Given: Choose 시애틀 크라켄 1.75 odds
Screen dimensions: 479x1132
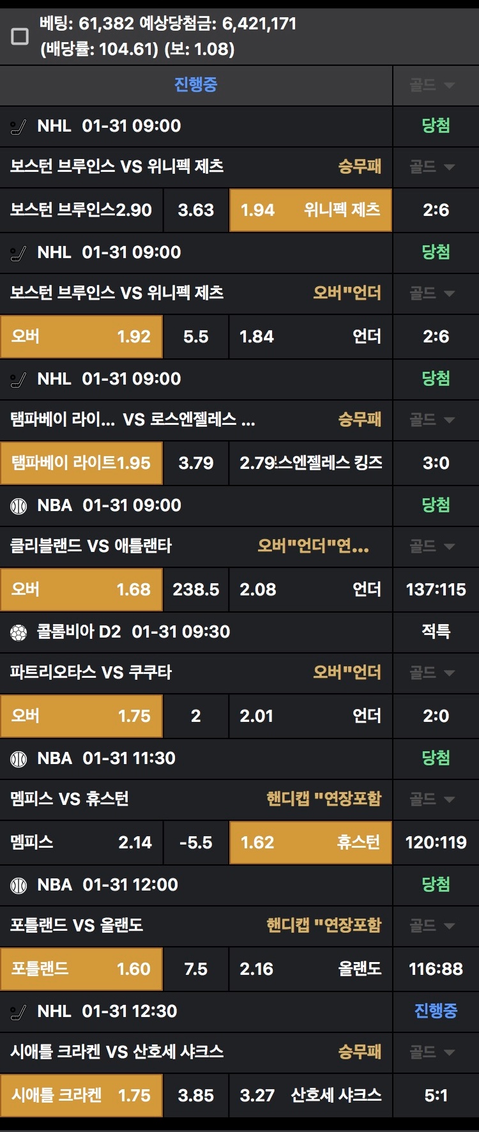Looking at the screenshot, I should (82, 1096).
